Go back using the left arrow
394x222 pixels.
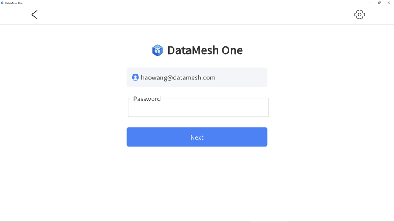pos(35,15)
